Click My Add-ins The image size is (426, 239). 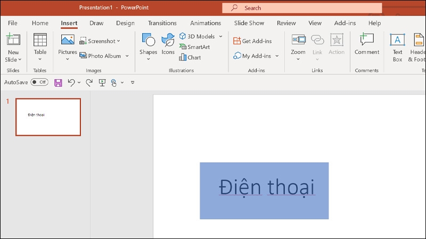pos(252,56)
